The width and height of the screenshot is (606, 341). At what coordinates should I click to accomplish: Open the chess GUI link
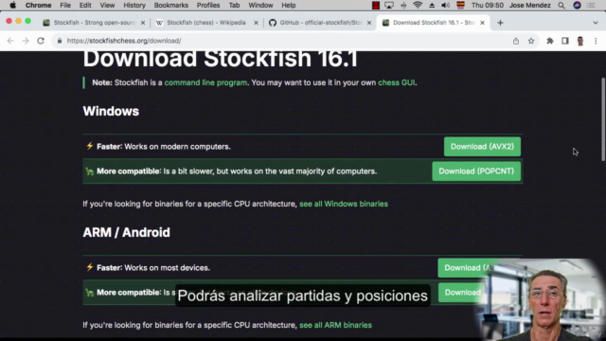(397, 82)
